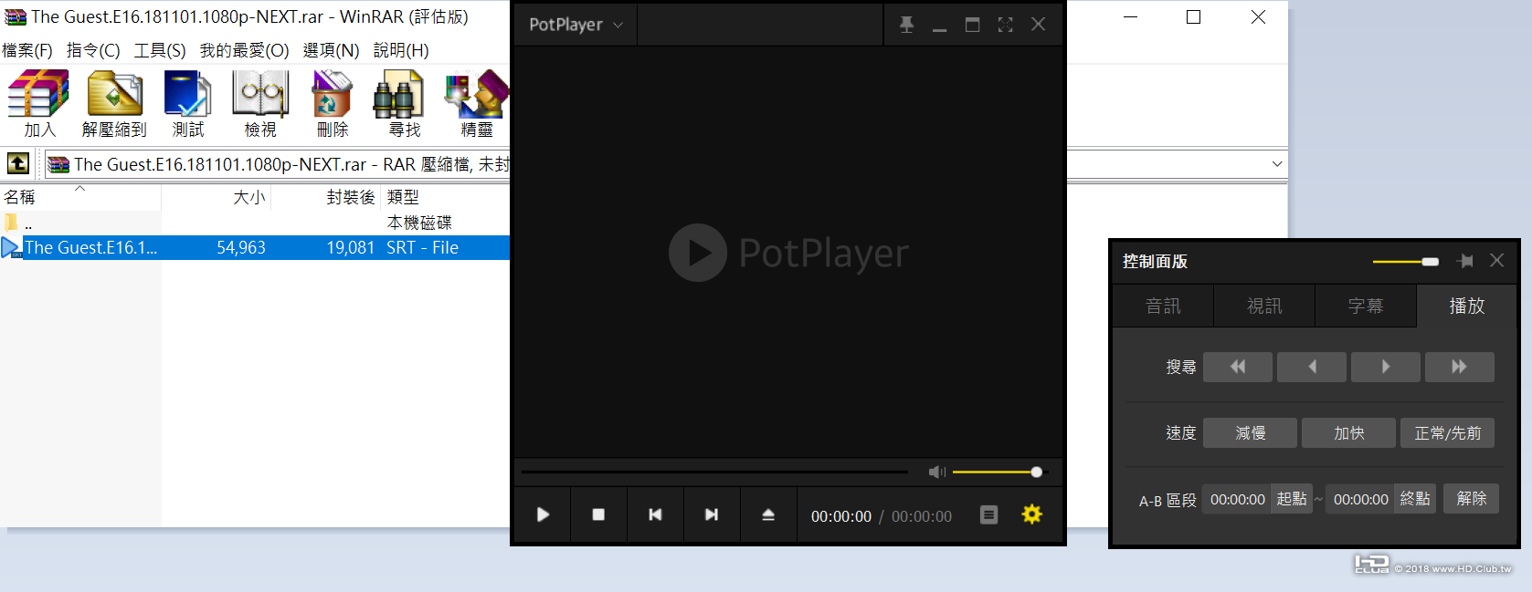Click the single-arrow step backward seek button

(x=1312, y=367)
